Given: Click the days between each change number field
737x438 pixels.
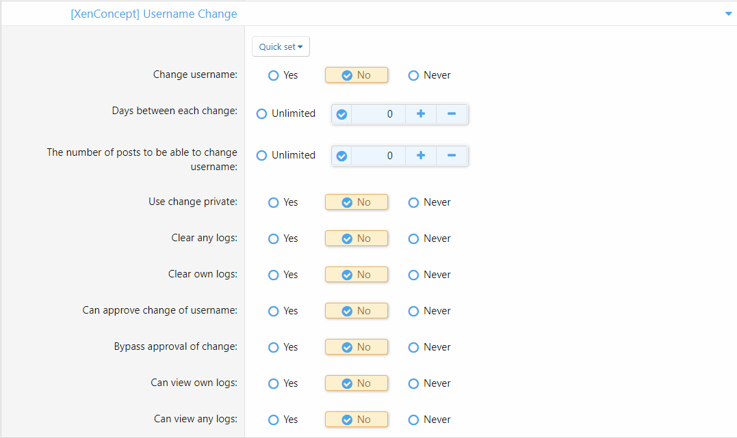Looking at the screenshot, I should 378,114.
